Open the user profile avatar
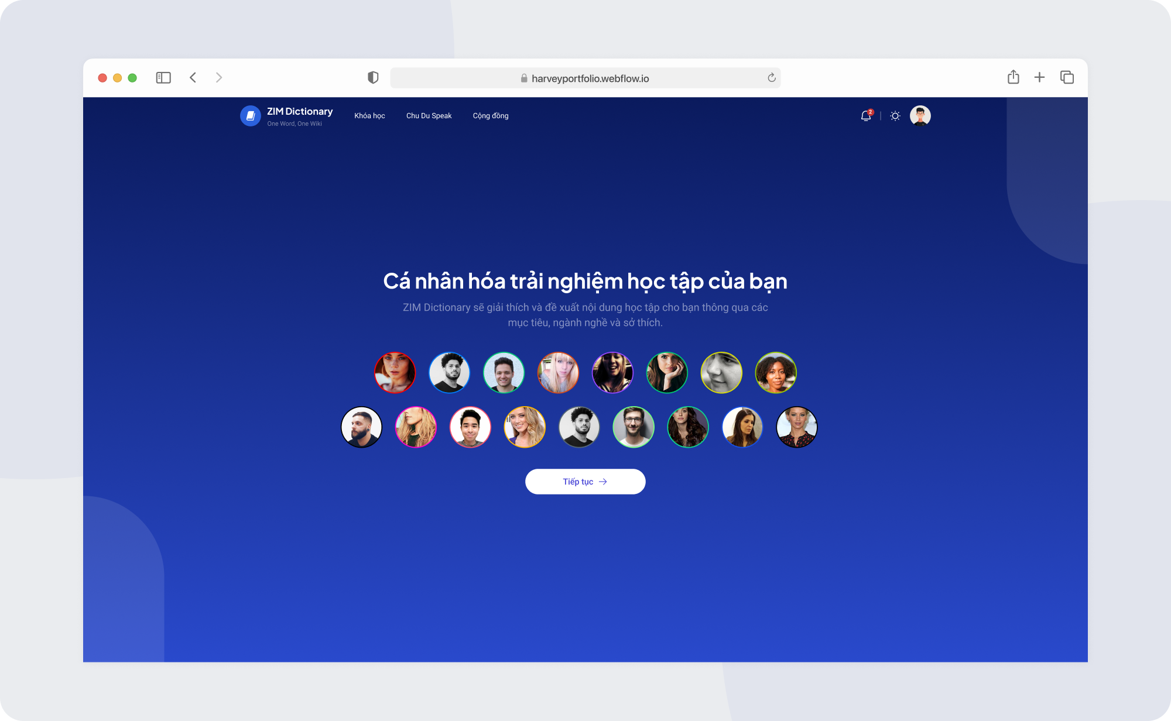Image resolution: width=1171 pixels, height=721 pixels. pos(920,116)
